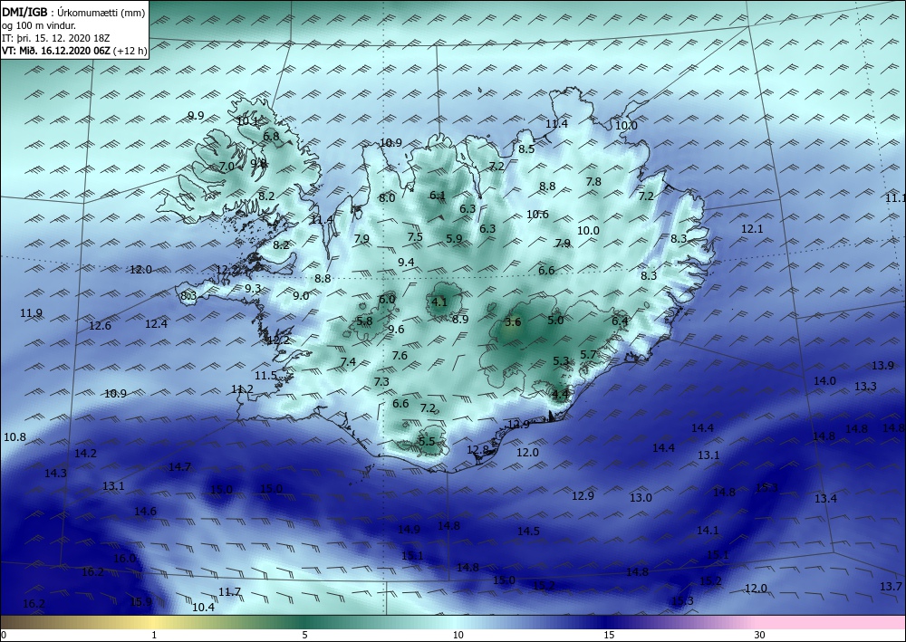Click the 7.3 value on the map
This screenshot has width=906, height=642.
[381, 381]
